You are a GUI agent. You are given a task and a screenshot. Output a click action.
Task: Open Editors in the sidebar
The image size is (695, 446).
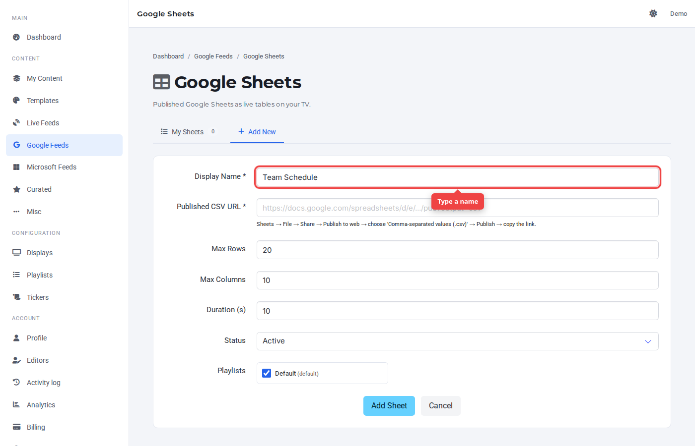[x=64, y=360]
